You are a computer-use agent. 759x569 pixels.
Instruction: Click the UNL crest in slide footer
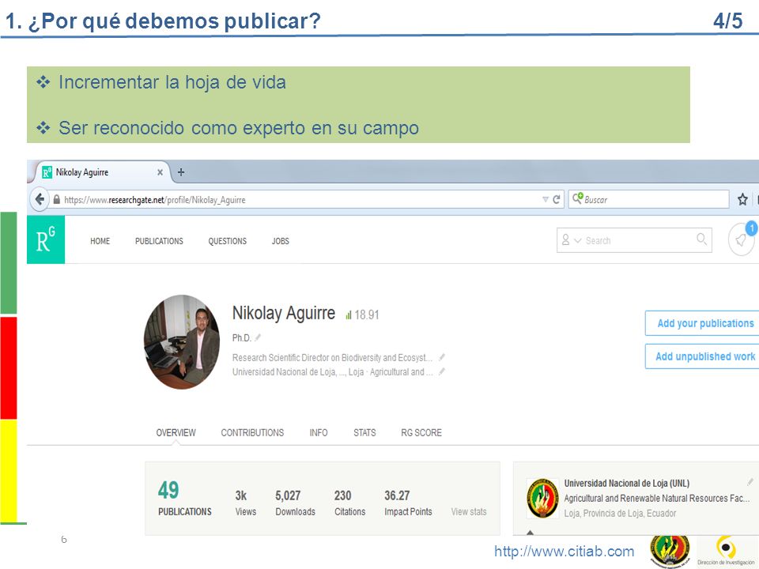pos(670,551)
